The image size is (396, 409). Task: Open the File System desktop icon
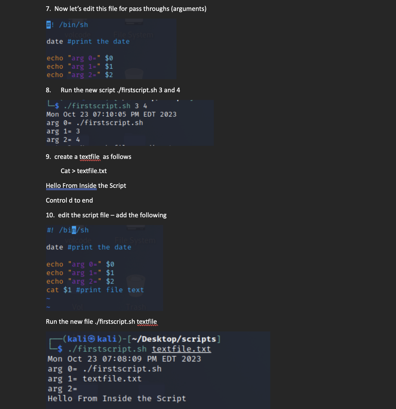pos(134,35)
